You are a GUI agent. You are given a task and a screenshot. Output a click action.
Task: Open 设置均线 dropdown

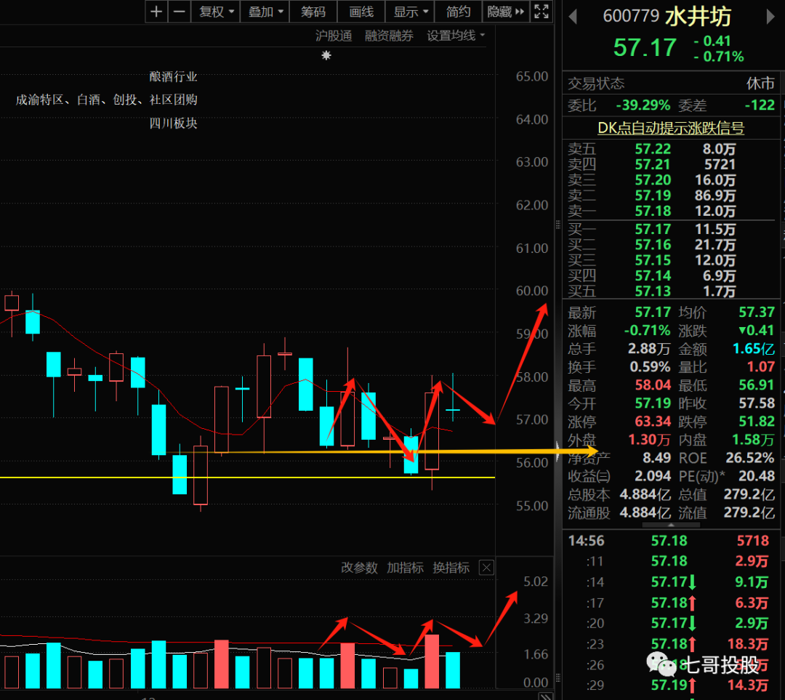(x=456, y=36)
